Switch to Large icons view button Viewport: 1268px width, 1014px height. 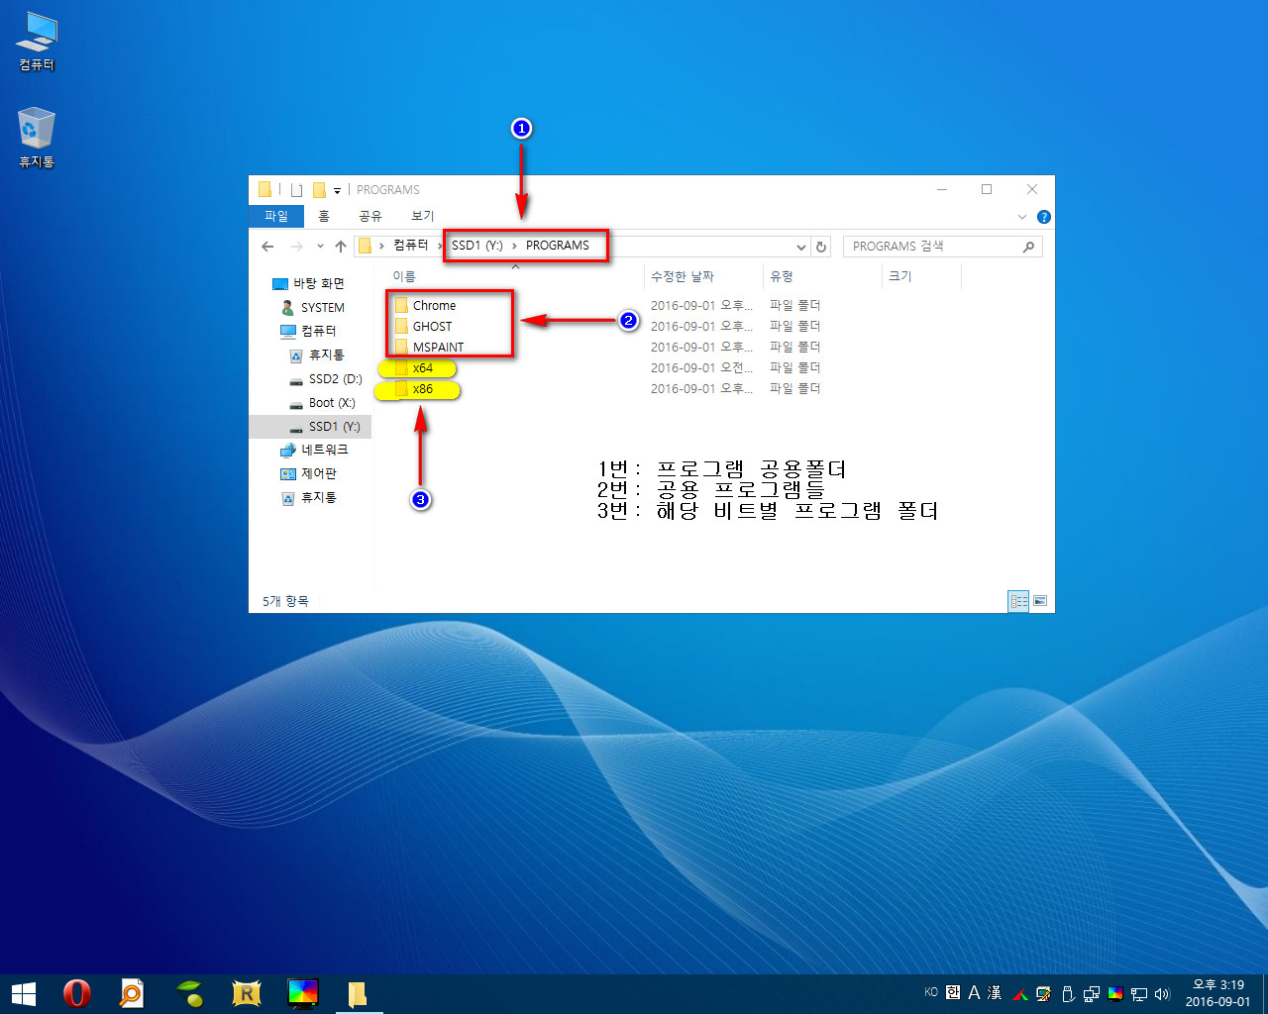coord(1040,601)
